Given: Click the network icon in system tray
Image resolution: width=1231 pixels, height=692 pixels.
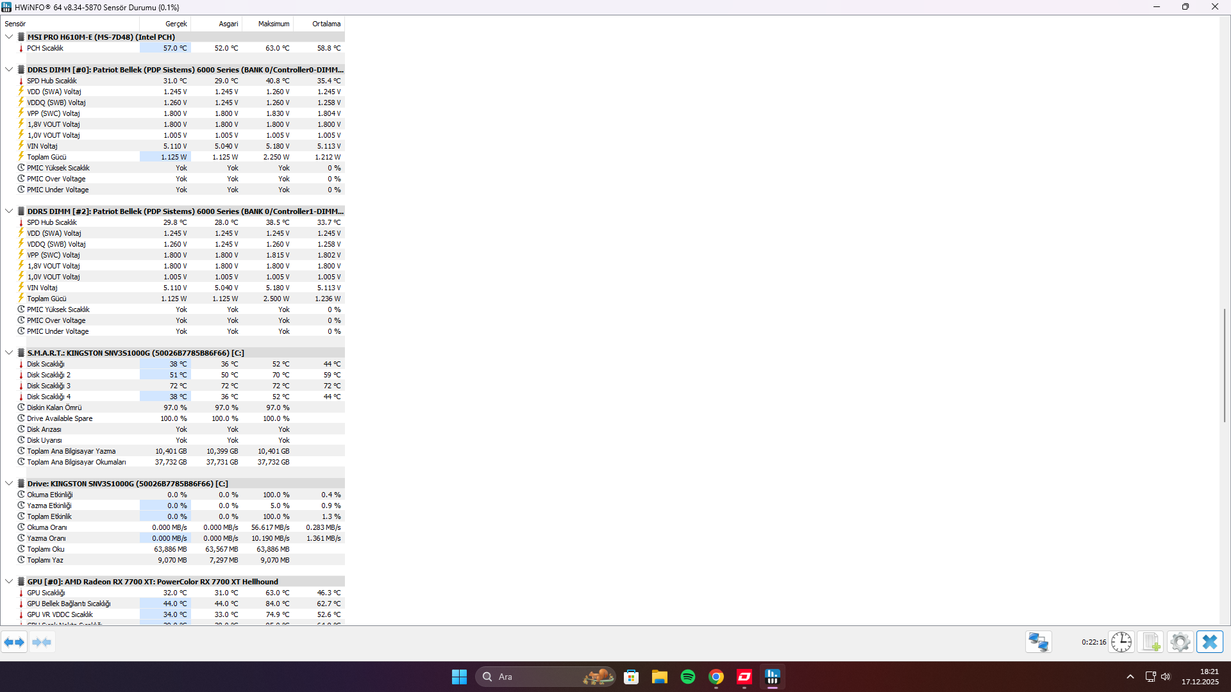Looking at the screenshot, I should 1151,677.
